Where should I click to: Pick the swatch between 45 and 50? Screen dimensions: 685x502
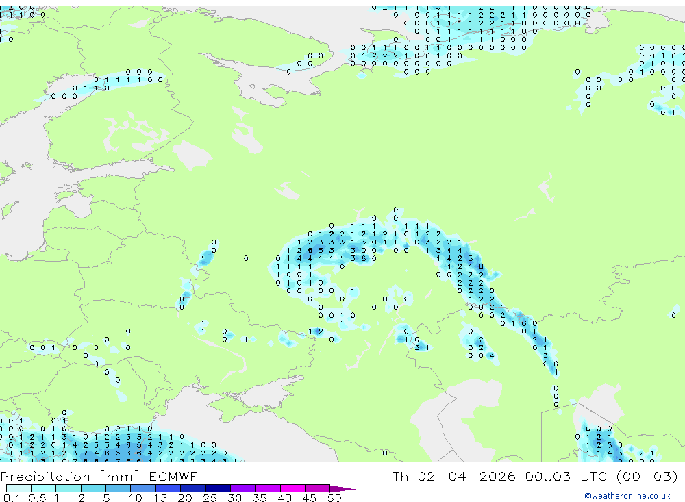point(317,488)
